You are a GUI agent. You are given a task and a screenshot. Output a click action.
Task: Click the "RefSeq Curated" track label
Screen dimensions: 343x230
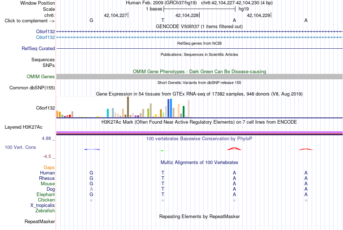pyautogui.click(x=38, y=49)
